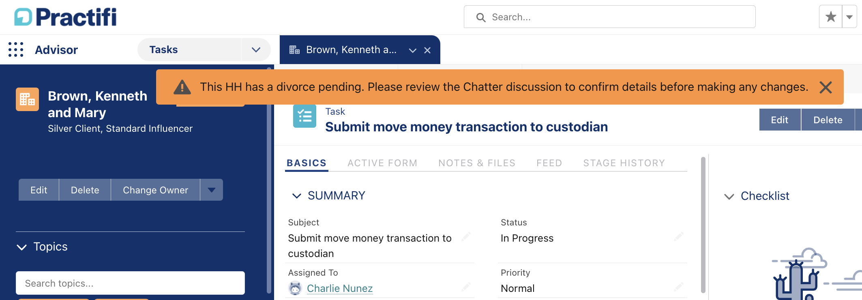The image size is (862, 300).
Task: Click the Practifi logo
Action: (65, 17)
